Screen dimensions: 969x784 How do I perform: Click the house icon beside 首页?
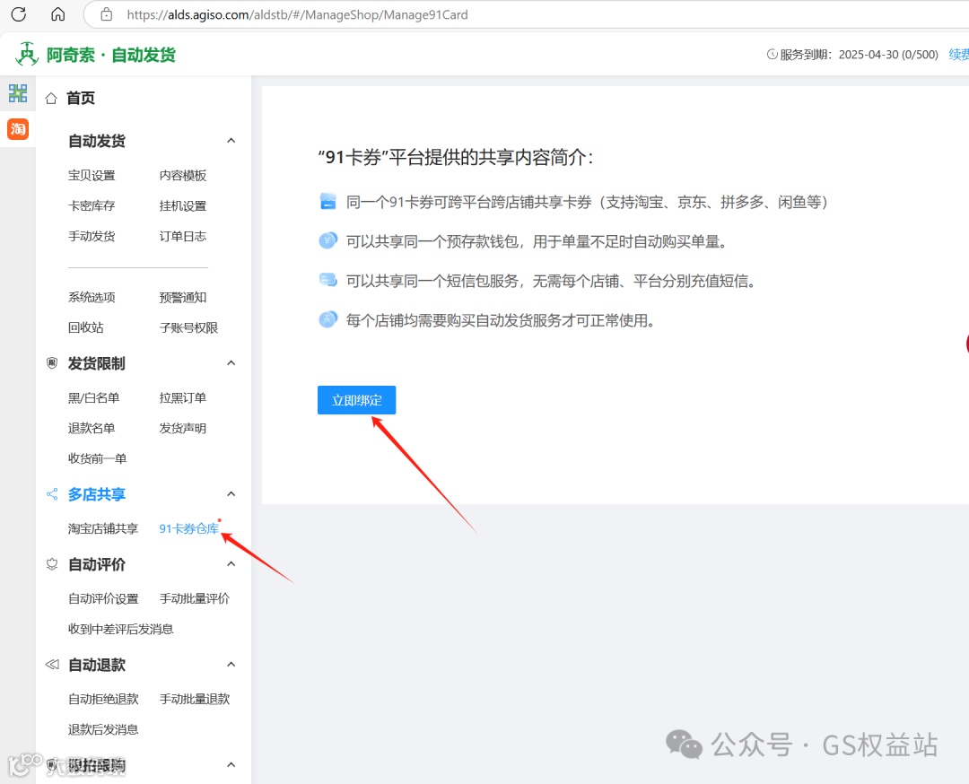coord(51,99)
